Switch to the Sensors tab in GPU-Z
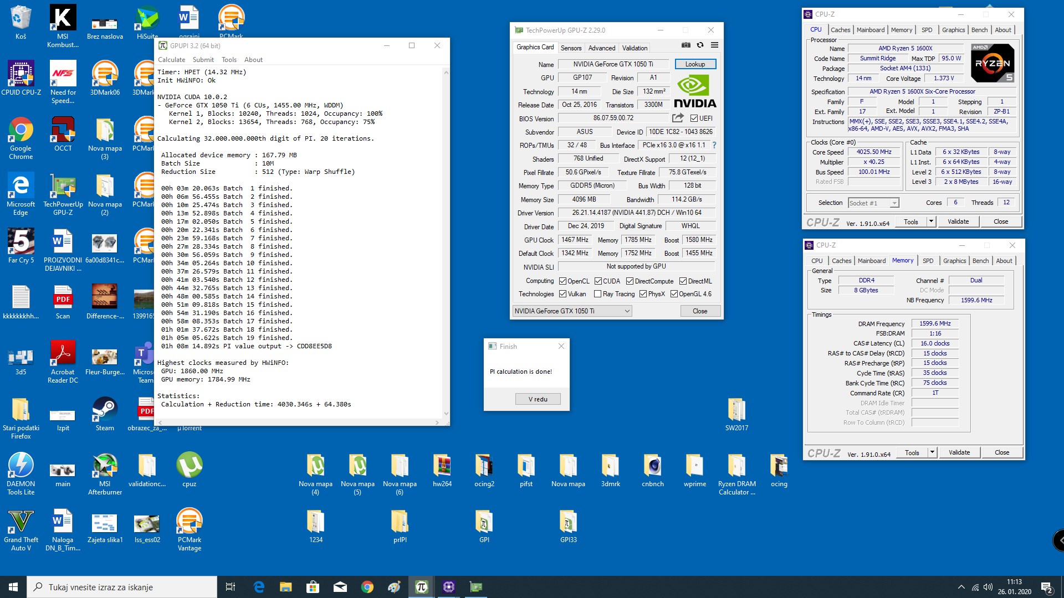 point(571,48)
